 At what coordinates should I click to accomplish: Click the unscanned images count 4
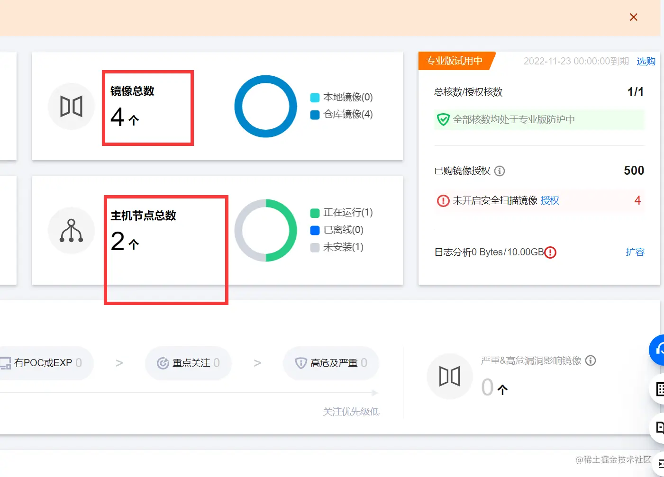click(638, 200)
